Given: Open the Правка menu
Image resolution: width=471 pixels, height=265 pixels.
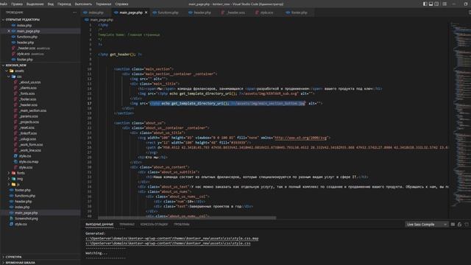Looking at the screenshot, I should 17,4.
